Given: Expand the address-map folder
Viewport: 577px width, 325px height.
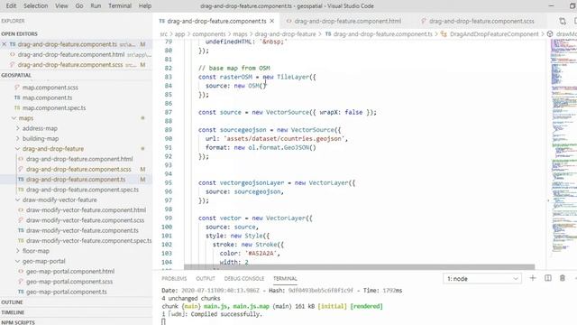Looking at the screenshot, I should point(40,128).
